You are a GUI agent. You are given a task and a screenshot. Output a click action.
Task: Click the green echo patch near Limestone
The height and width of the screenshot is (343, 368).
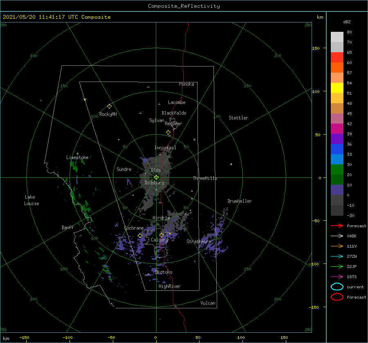pos(74,165)
